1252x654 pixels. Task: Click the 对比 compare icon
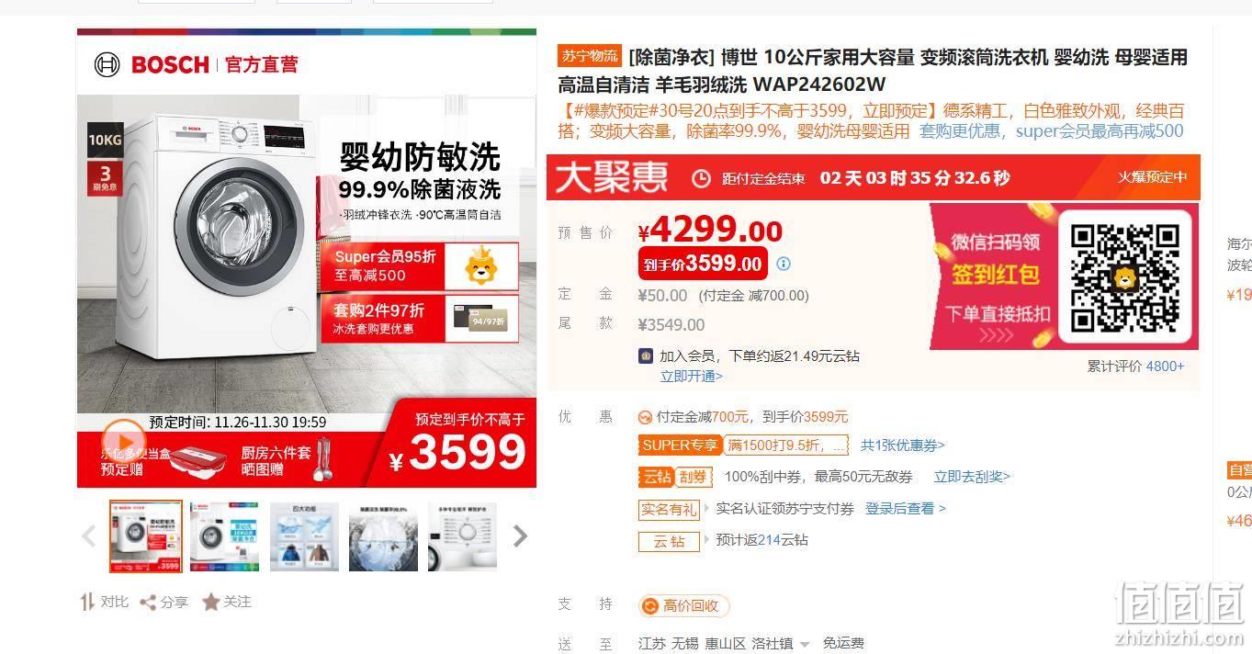coord(88,603)
